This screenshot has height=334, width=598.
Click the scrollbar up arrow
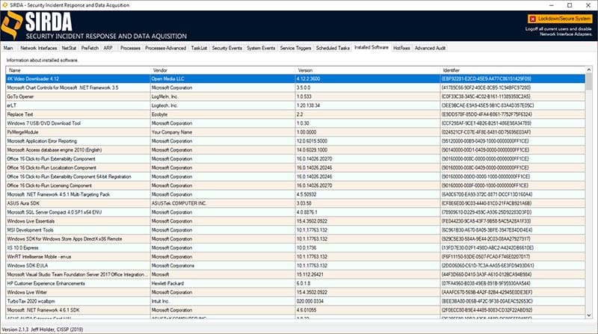[589, 69]
